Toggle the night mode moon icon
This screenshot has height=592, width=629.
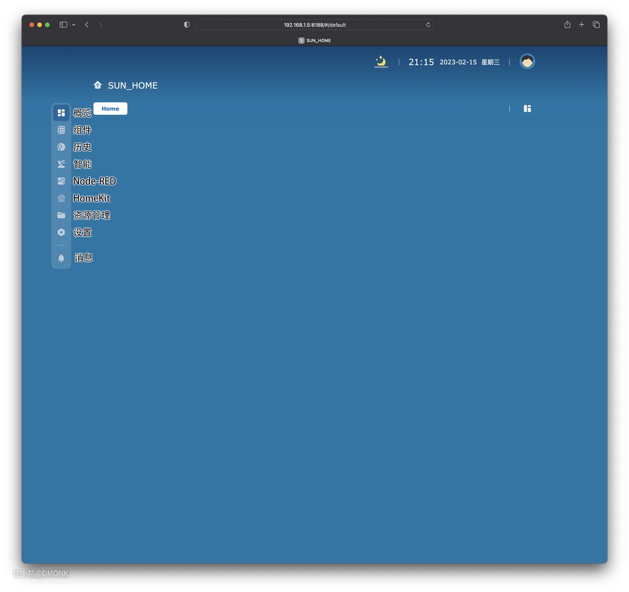point(381,61)
